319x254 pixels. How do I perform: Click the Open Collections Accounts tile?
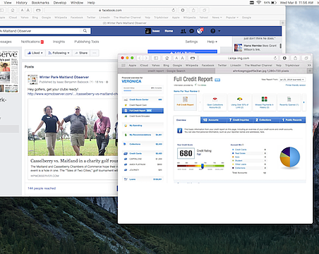coord(215,102)
